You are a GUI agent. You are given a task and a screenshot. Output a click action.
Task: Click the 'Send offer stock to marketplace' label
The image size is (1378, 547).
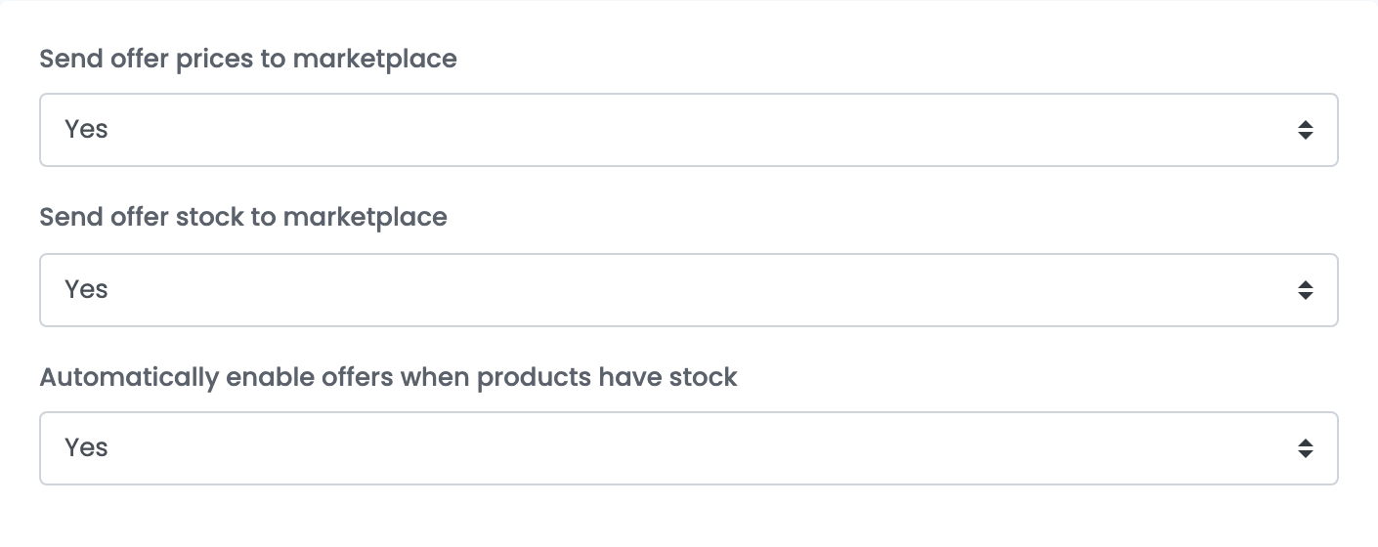[243, 217]
